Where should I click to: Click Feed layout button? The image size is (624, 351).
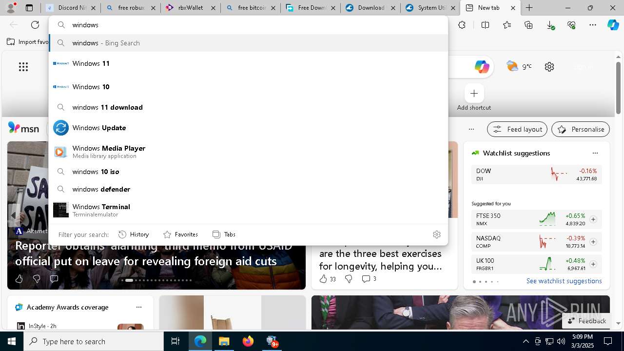pyautogui.click(x=517, y=129)
